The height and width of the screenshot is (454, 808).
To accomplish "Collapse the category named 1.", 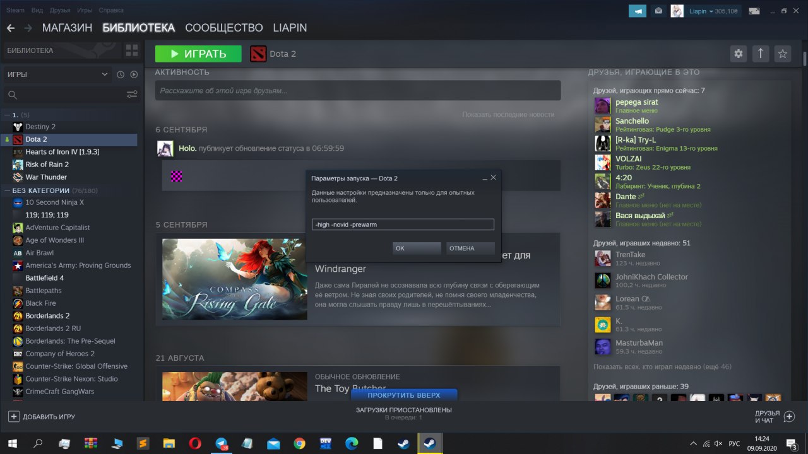I will pyautogui.click(x=7, y=115).
